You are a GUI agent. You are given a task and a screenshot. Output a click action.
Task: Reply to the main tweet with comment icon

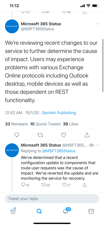(x=17, y=135)
